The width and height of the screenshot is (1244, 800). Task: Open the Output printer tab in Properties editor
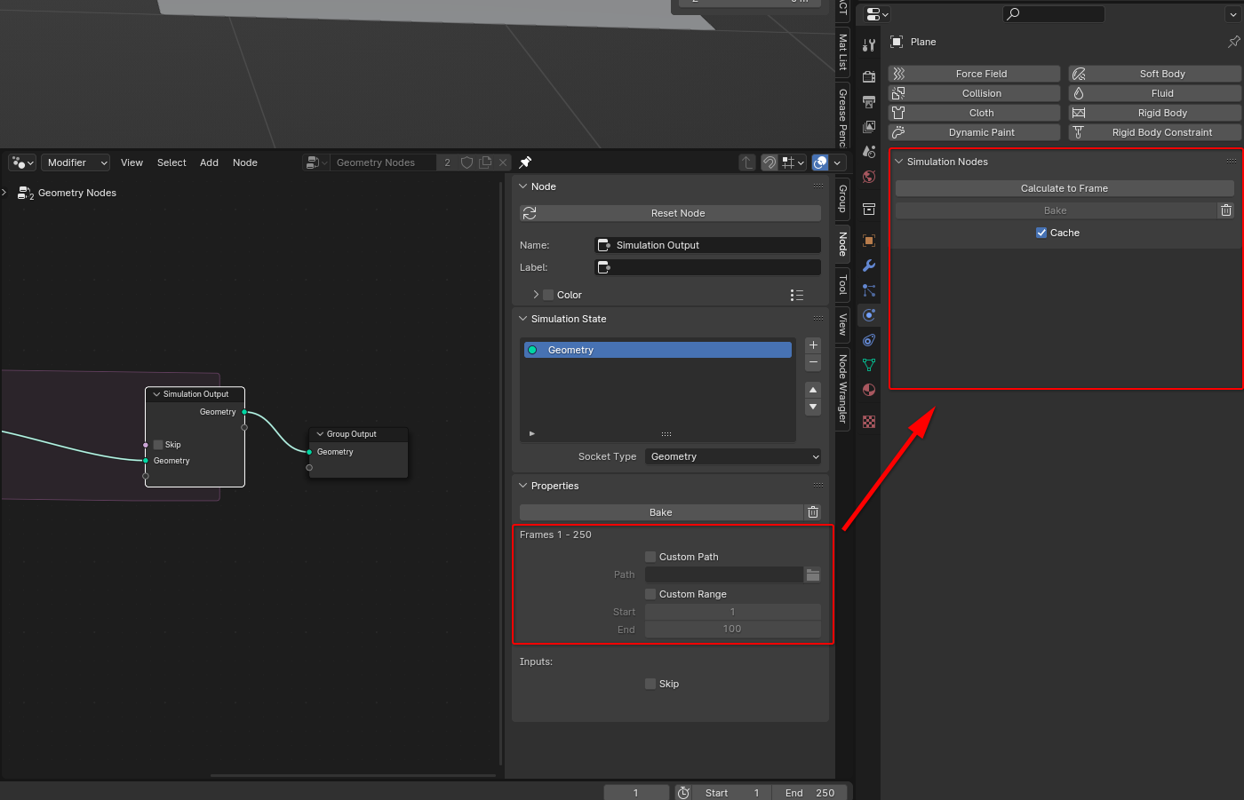[x=869, y=102]
